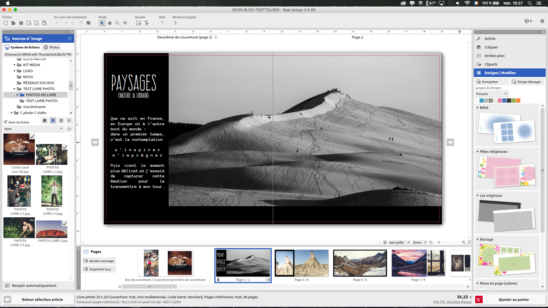548x308 pixels.
Task: Switch to the Photos tab
Action: (x=52, y=47)
